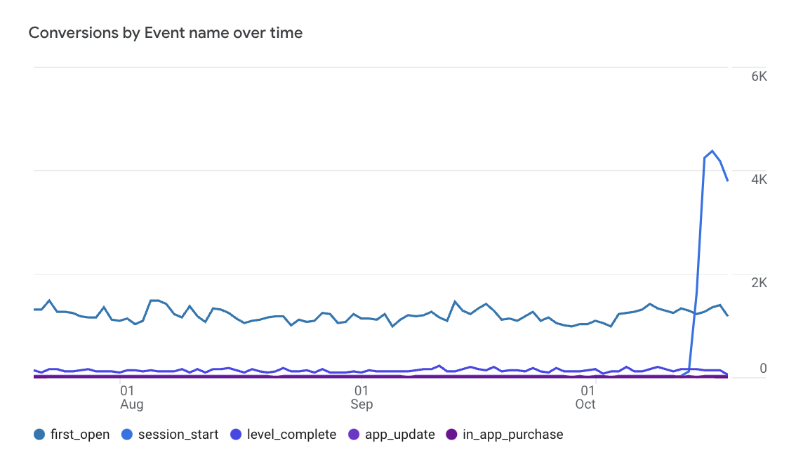Screen dimensions: 803x462
Task: Click the 01 Oct date axis label
Action: click(x=586, y=397)
